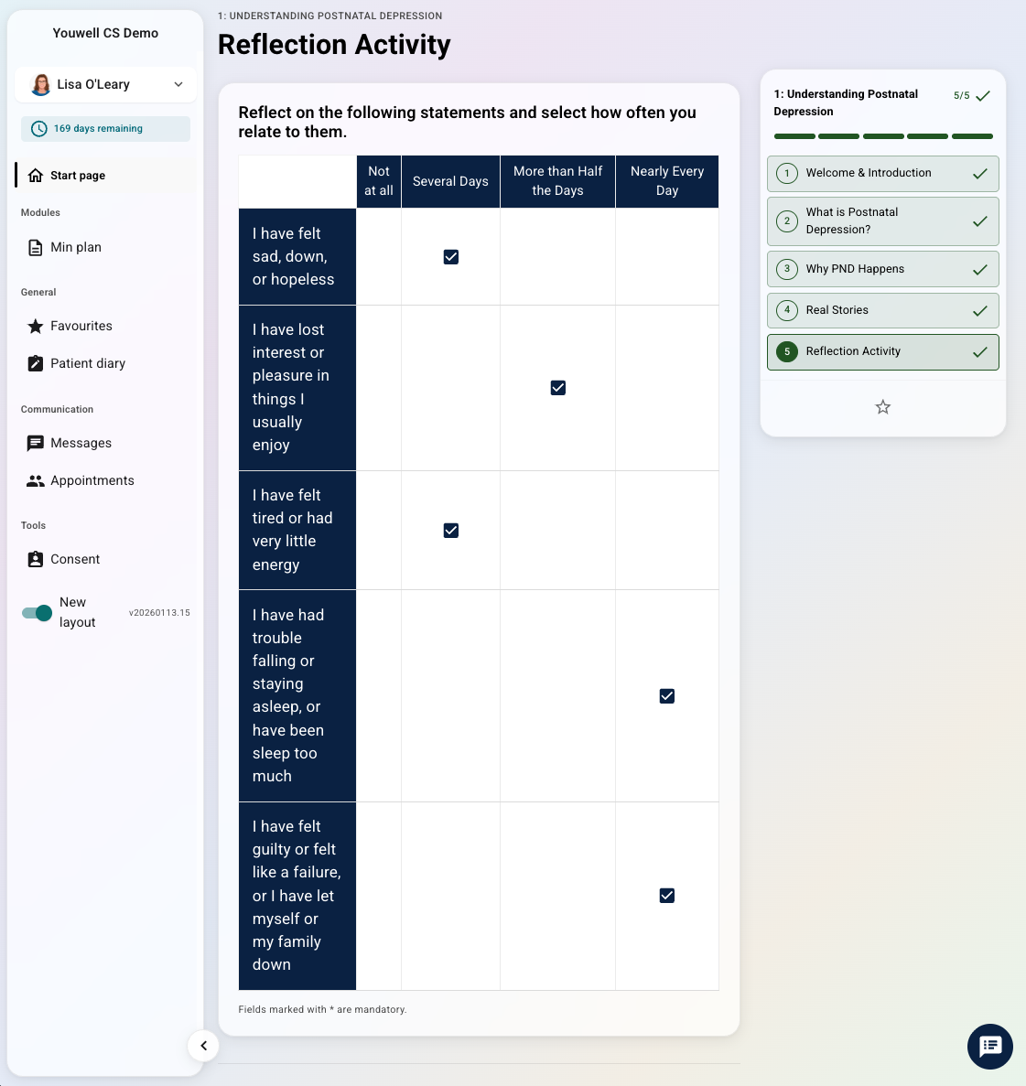Open Min plan in the sidebar
Image resolution: width=1026 pixels, height=1086 pixels.
pos(105,247)
